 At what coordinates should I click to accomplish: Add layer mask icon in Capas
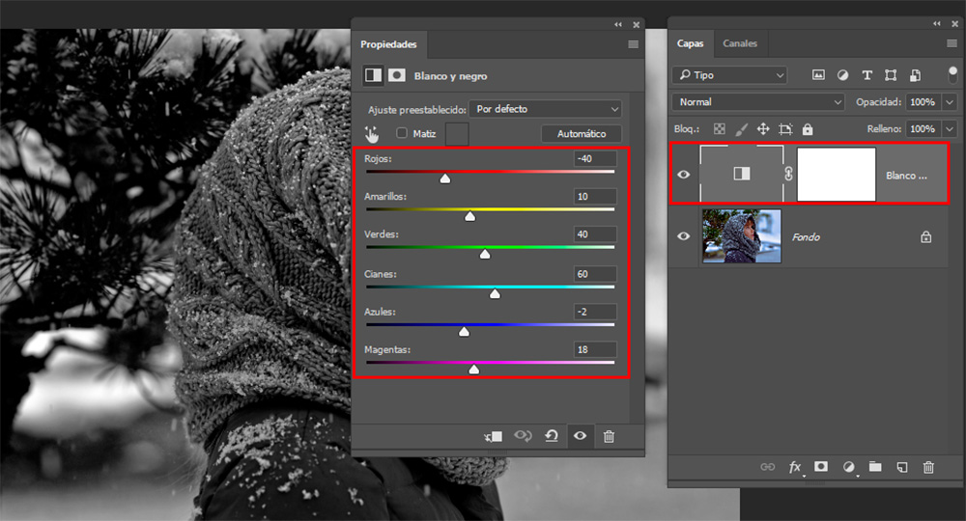click(x=821, y=467)
